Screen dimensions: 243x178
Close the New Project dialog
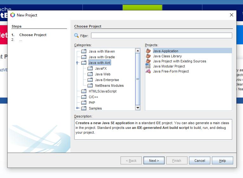click(231, 15)
